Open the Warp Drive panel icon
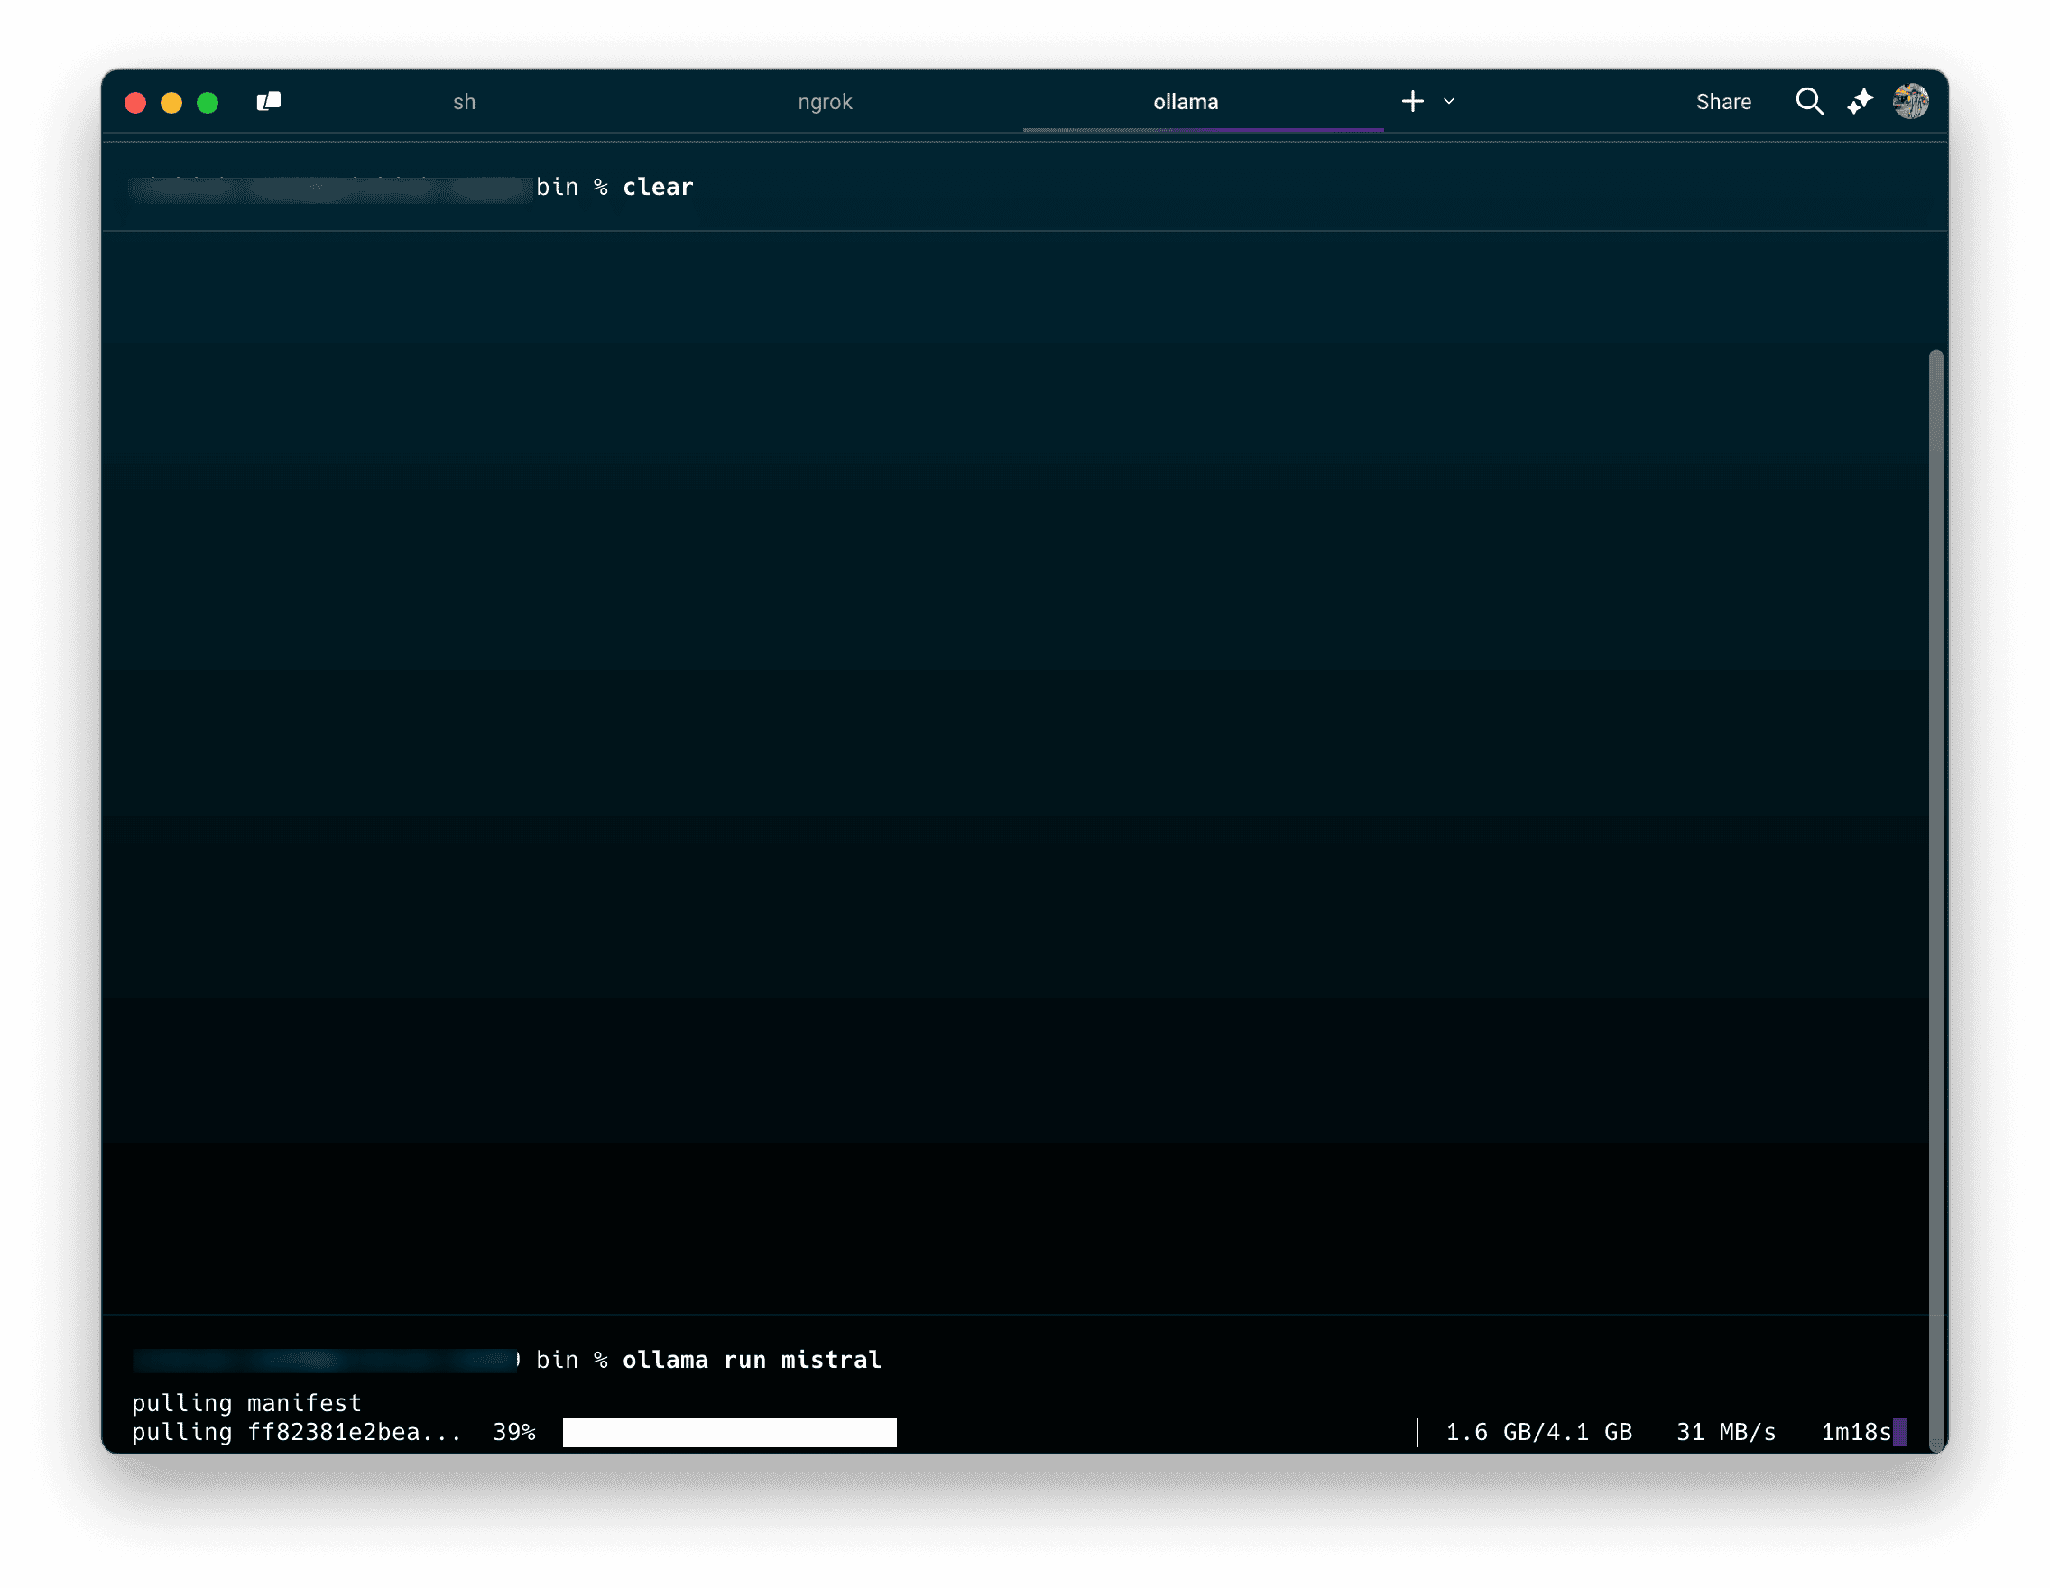Screen dimensions: 2050x1588 (x=269, y=101)
